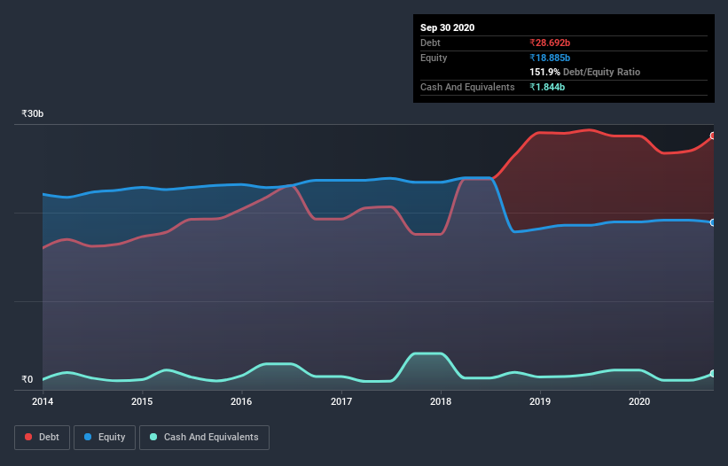Viewport: 728px width, 466px height.
Task: Click the Debt data point marker at Sep 2020
Action: [713, 136]
